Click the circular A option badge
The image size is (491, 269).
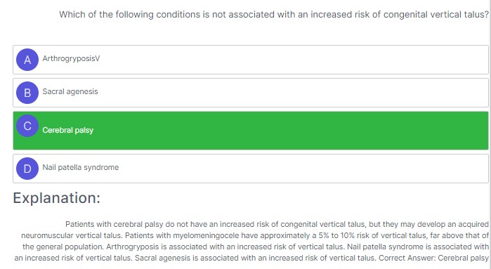point(27,60)
